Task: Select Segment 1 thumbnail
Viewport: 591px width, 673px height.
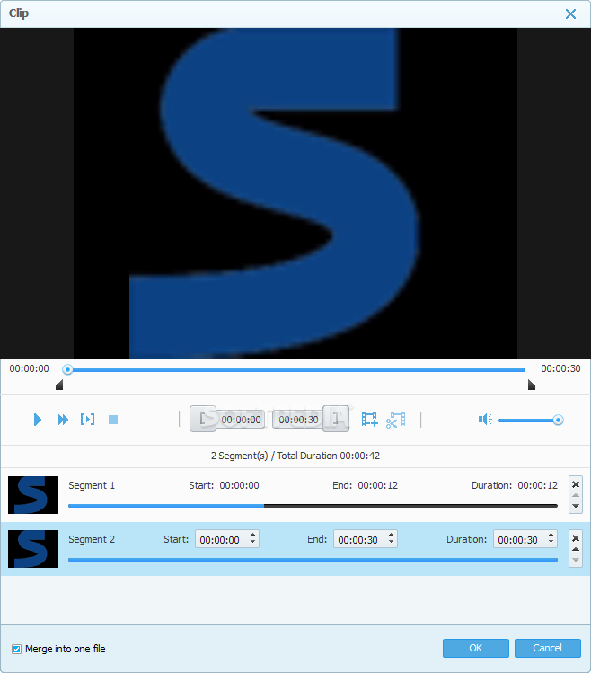Action: tap(33, 495)
